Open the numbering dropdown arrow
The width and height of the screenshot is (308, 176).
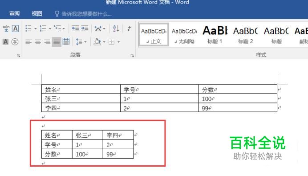[x=50, y=29]
